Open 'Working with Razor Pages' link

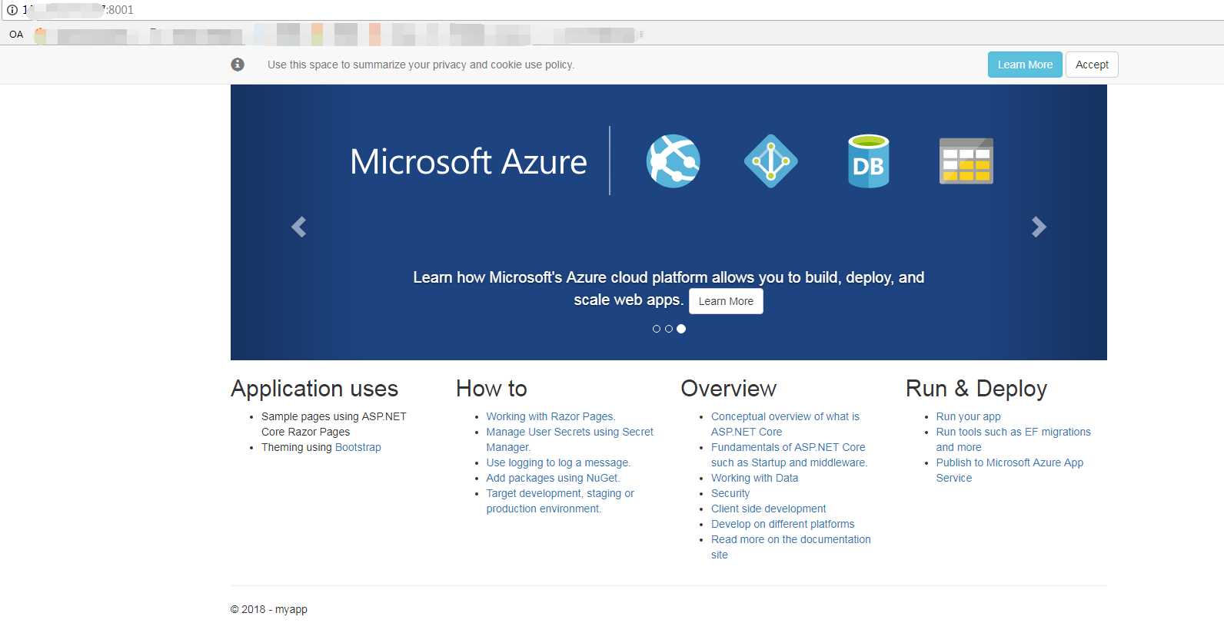tap(550, 416)
